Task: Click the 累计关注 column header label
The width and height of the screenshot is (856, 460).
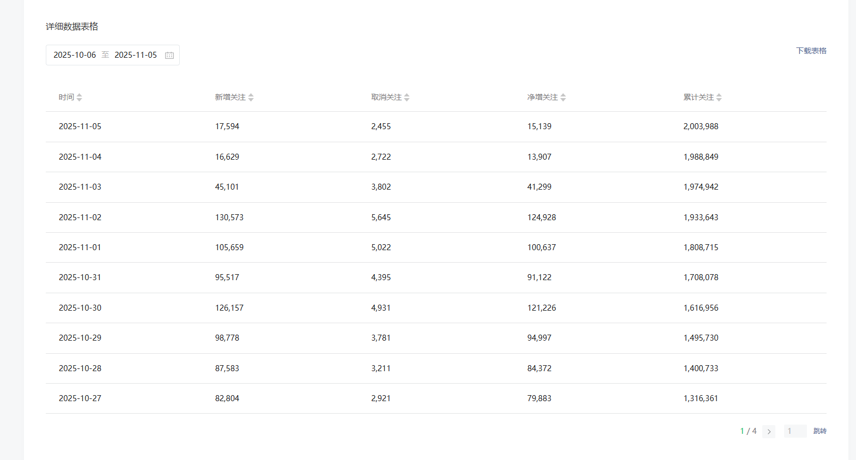Action: (699, 97)
